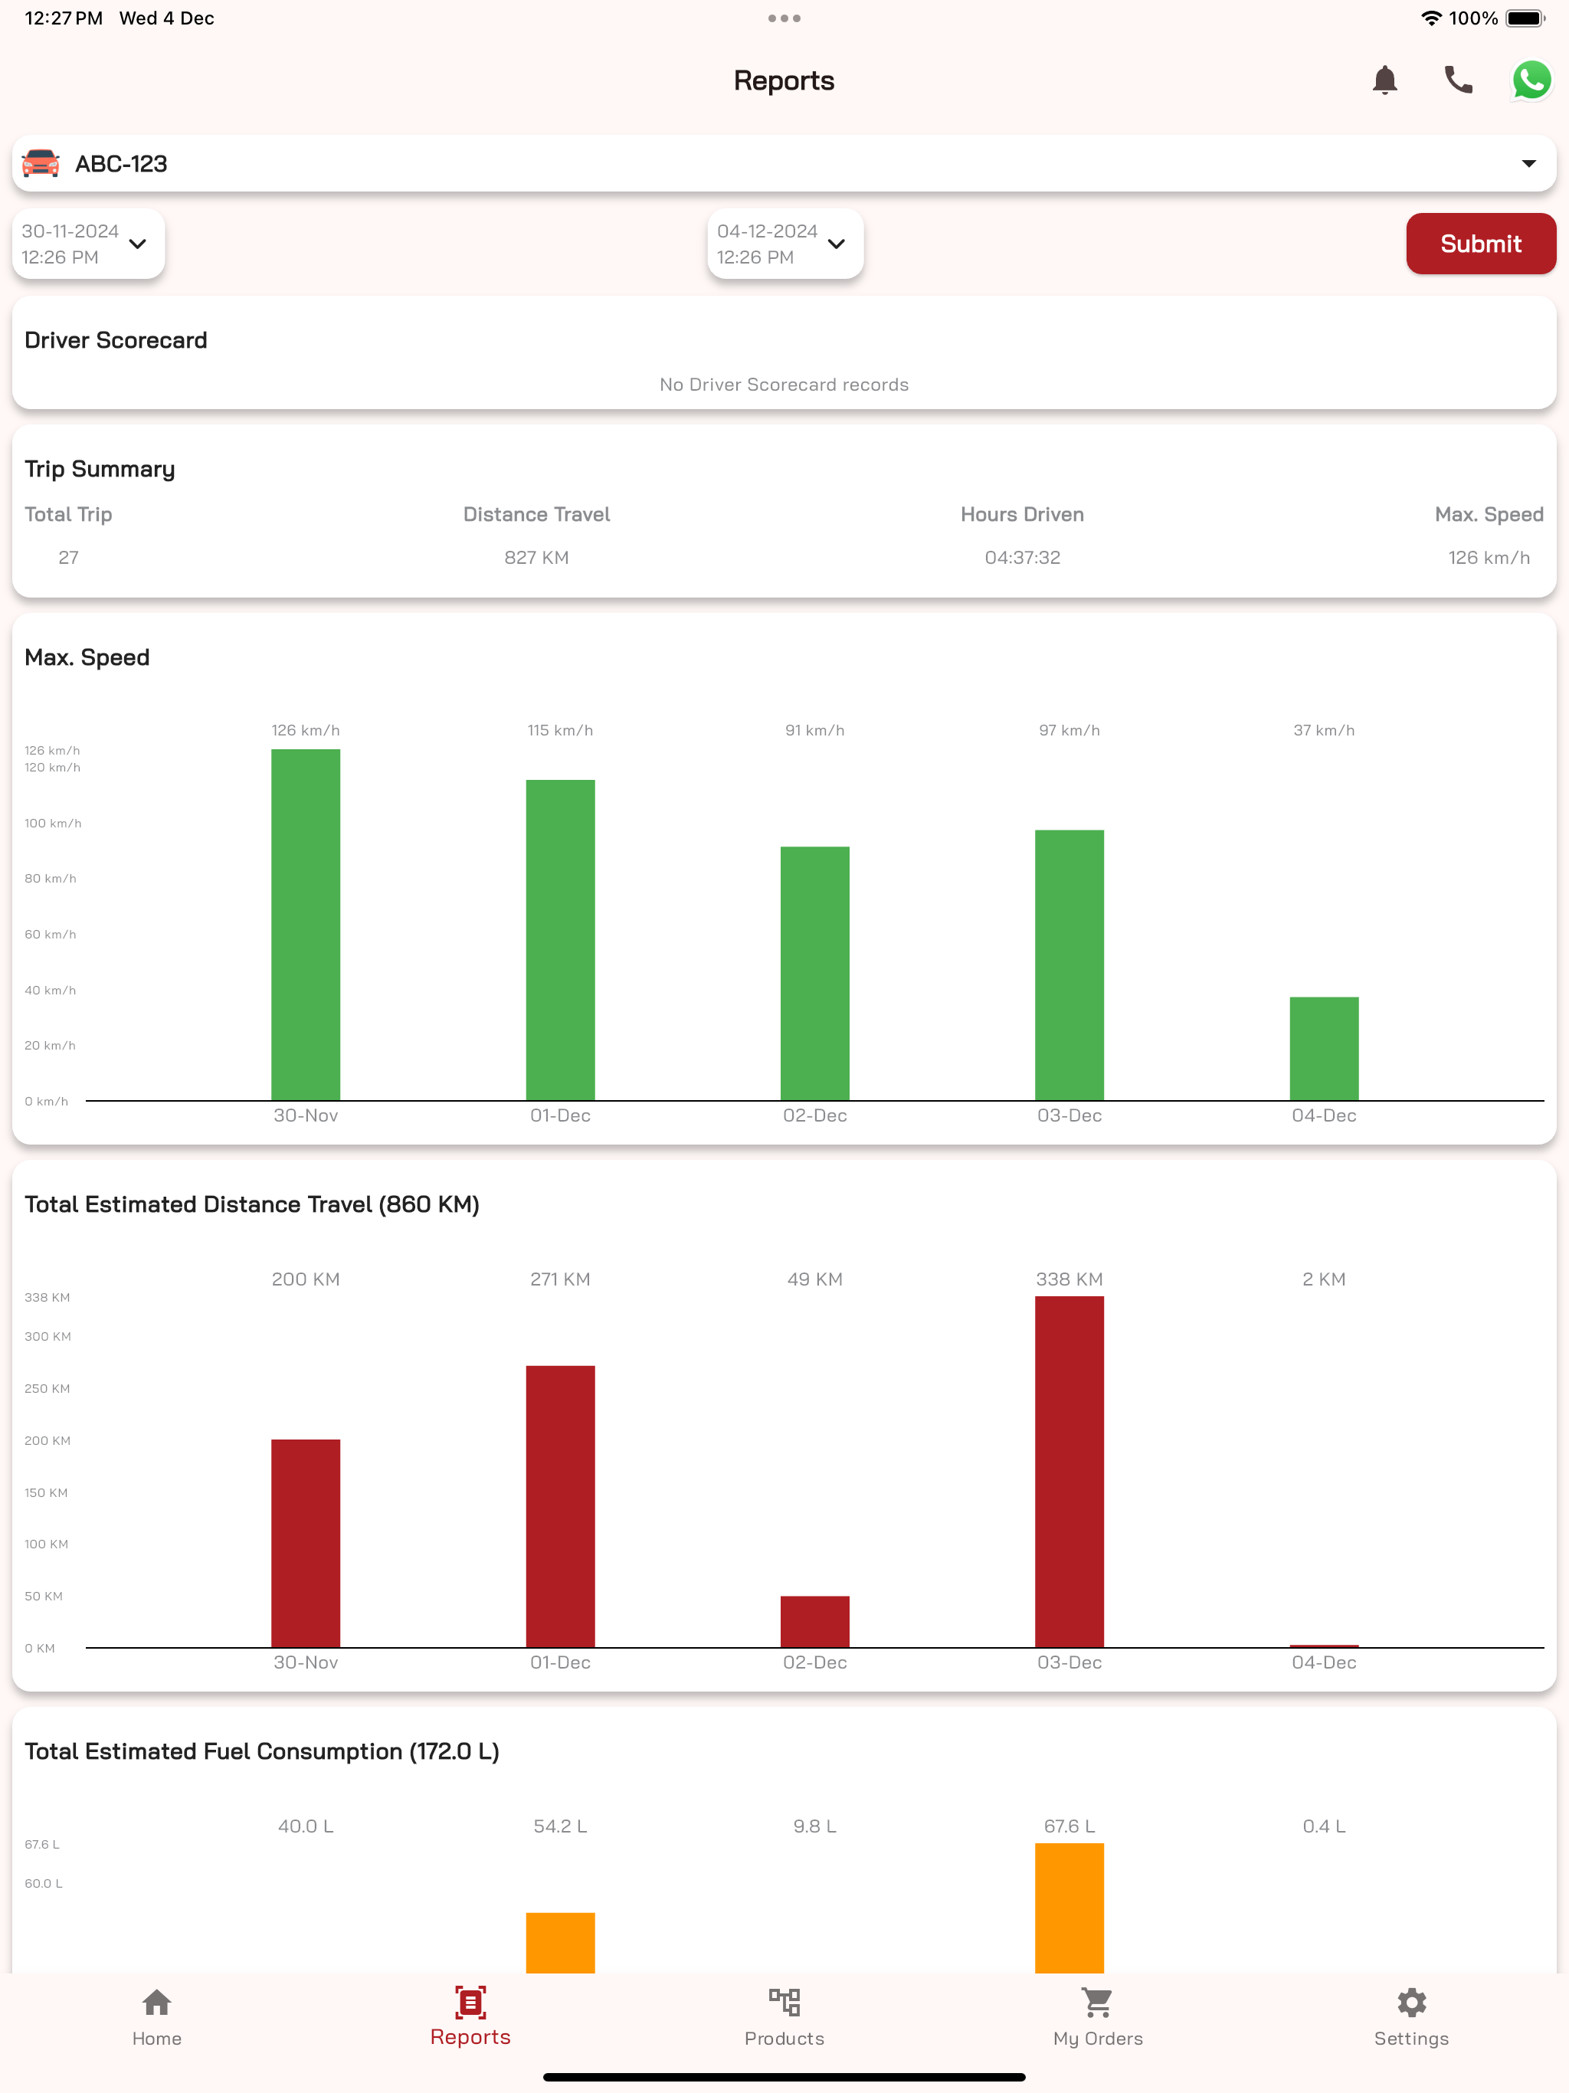Click the 03-Dec green max speed bar
The width and height of the screenshot is (1569, 2093).
point(1069,965)
